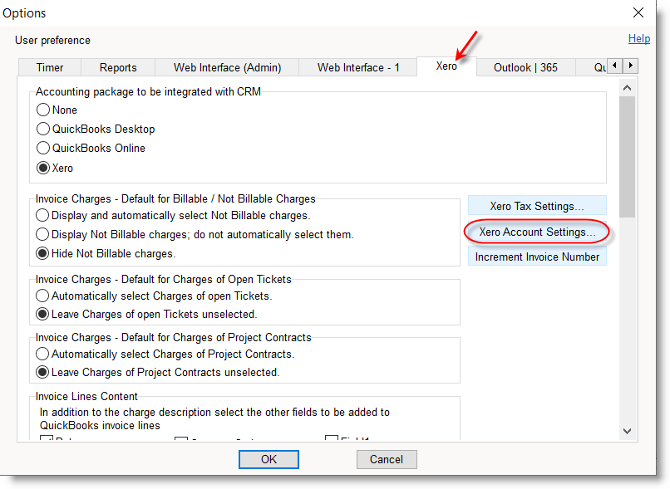The width and height of the screenshot is (670, 489).
Task: Click Increment Invoice Number
Action: pyautogui.click(x=536, y=257)
